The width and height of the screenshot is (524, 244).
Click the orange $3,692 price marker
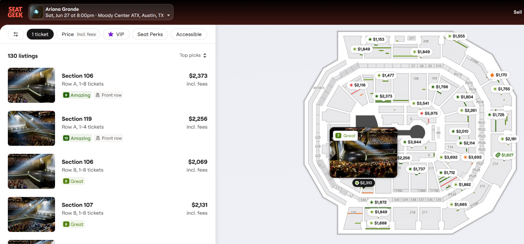pyautogui.click(x=472, y=157)
